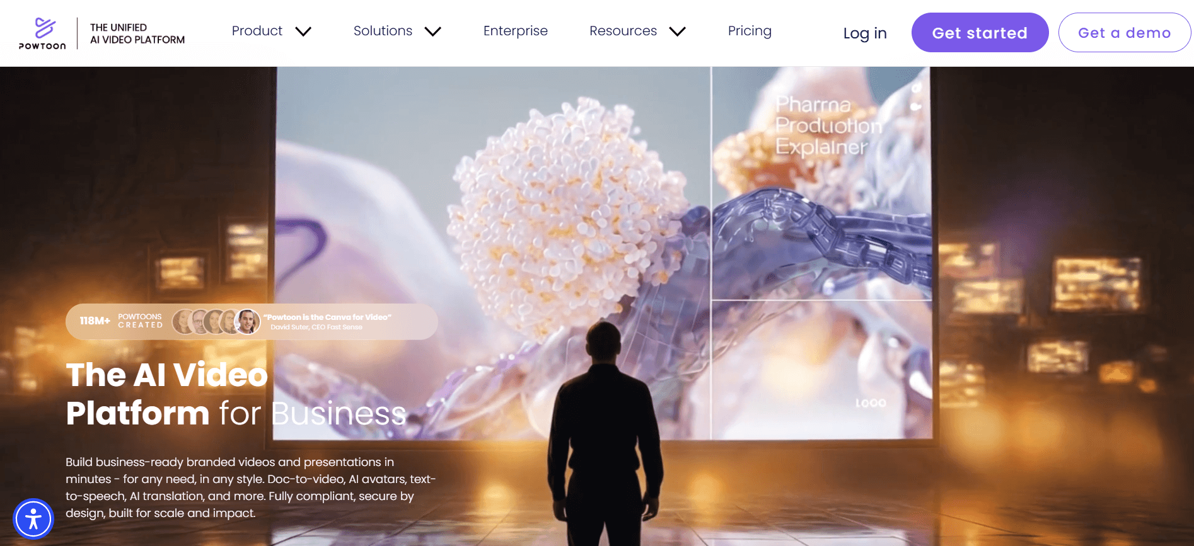This screenshot has width=1194, height=546.
Task: Click the "Powtoon is the Canva for Video" quote
Action: 327,317
